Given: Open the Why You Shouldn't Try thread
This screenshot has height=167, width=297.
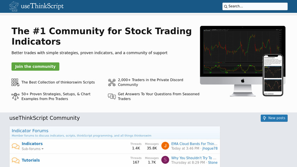Looking at the screenshot, I should 194,158.
